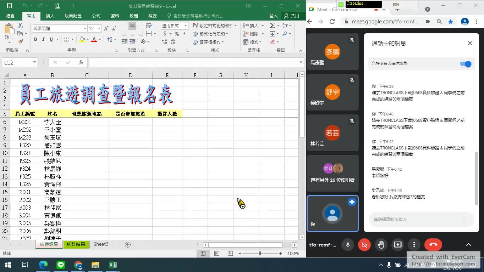Toggle underline formatting
The width and height of the screenshot is (484, 272).
click(51, 39)
